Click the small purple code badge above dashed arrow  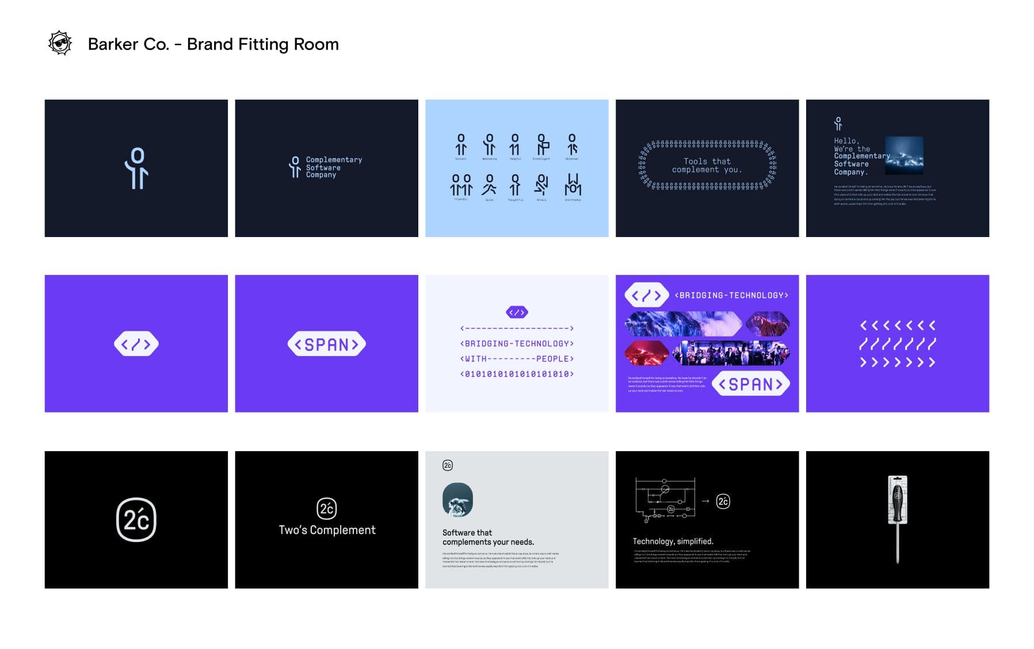(x=517, y=312)
